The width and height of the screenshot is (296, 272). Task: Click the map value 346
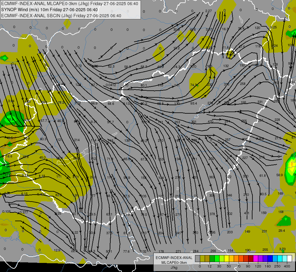coord(229,195)
